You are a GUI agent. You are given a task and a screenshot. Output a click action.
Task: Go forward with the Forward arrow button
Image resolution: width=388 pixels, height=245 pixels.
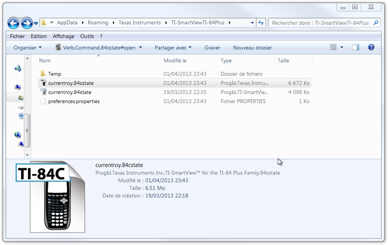click(27, 23)
